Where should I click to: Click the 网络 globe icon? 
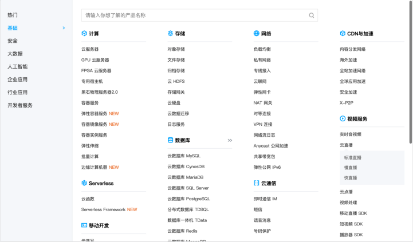click(257, 34)
